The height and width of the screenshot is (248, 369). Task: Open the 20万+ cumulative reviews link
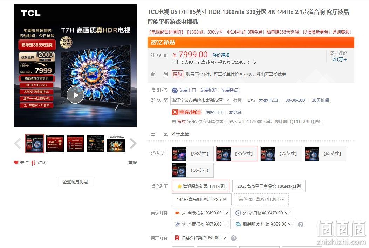339,60
